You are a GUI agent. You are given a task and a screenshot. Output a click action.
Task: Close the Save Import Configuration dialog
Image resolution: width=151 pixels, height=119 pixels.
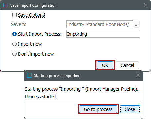click(x=146, y=5)
